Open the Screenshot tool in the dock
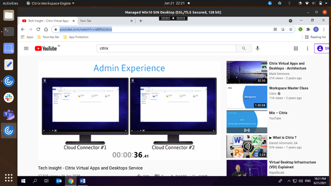Viewport: 331px width, 186px height. [x=9, y=48]
